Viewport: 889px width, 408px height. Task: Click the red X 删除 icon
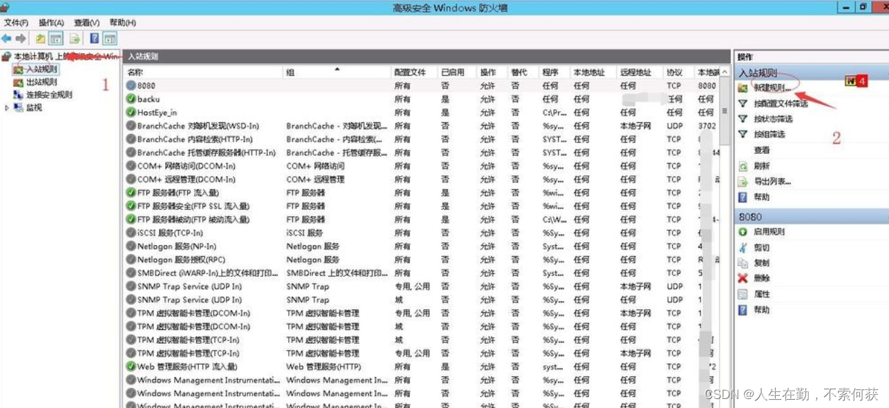(x=743, y=278)
